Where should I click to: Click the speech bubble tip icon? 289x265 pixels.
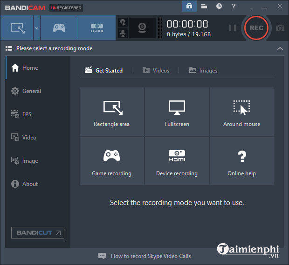point(102,256)
